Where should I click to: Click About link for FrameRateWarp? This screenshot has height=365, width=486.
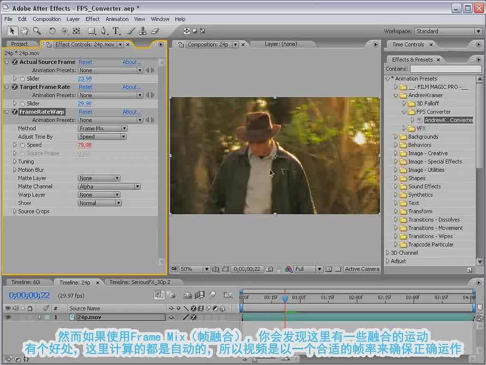point(132,112)
